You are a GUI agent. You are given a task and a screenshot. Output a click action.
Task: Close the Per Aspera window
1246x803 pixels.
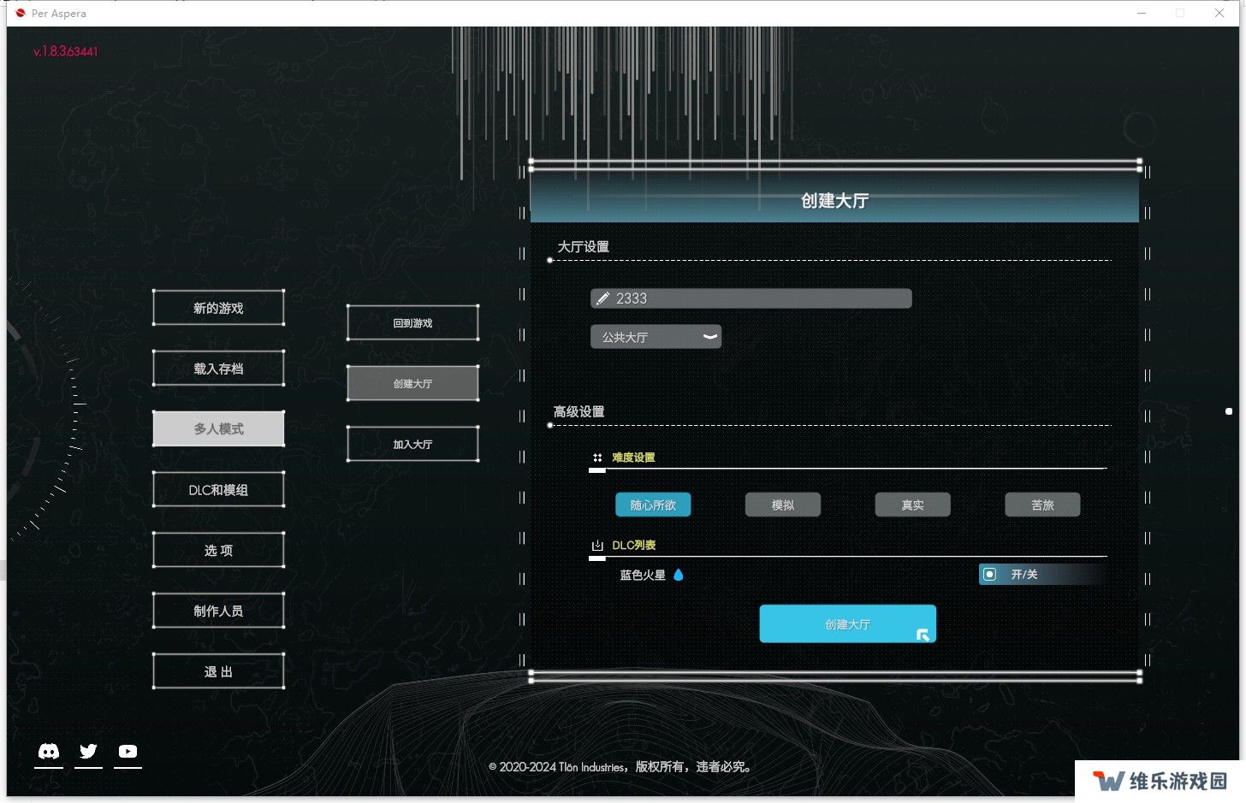tap(1219, 13)
